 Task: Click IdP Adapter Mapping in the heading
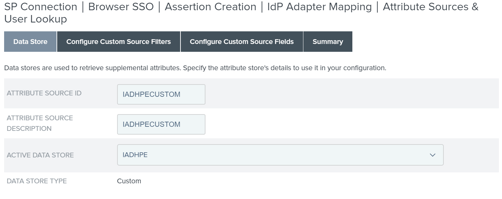click(319, 7)
